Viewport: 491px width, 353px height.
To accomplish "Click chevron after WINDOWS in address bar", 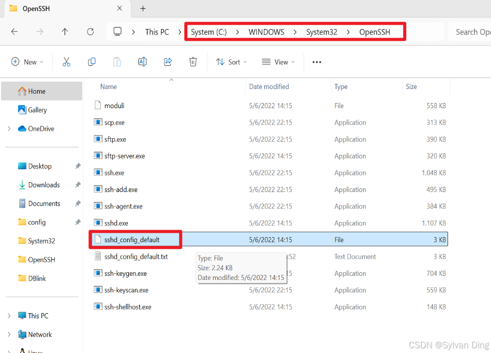I will 295,32.
